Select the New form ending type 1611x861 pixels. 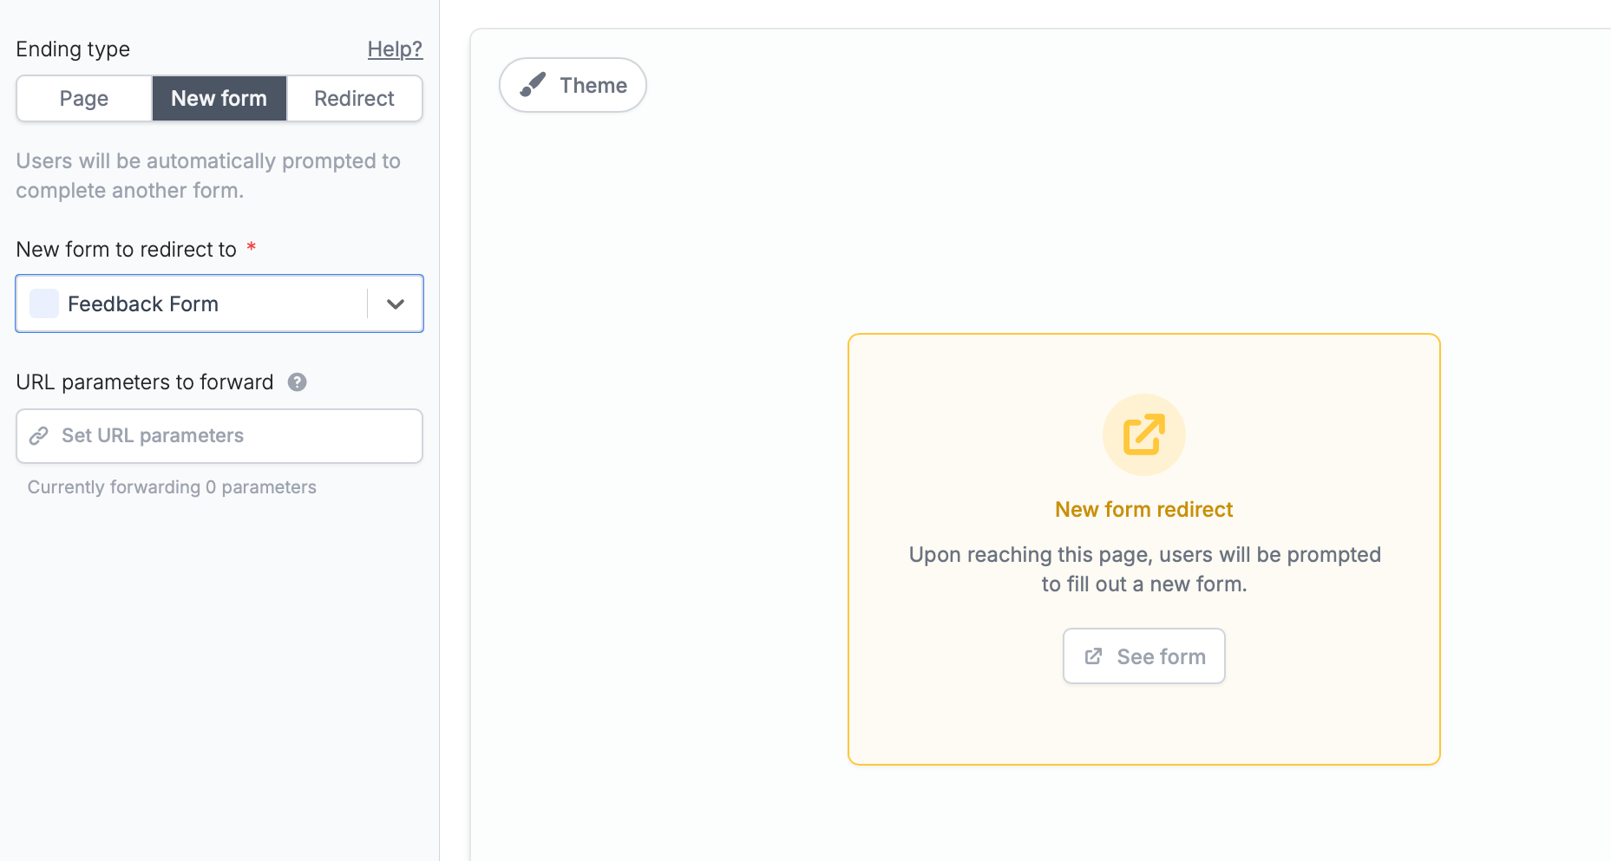click(219, 99)
